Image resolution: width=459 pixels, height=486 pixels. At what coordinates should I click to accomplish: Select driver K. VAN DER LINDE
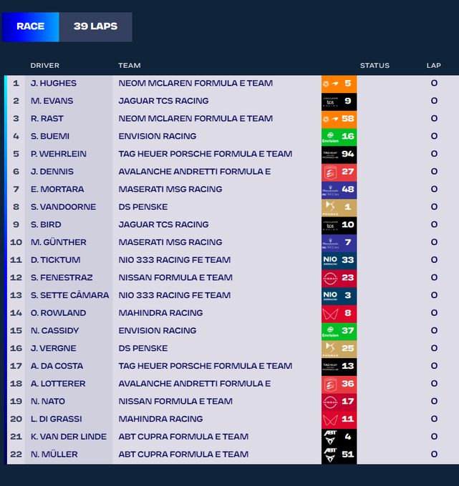(68, 437)
